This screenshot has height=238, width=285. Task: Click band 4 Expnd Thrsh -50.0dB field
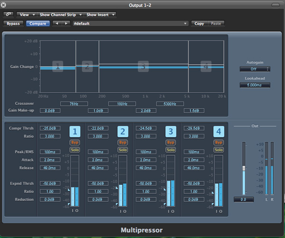pos(194,183)
